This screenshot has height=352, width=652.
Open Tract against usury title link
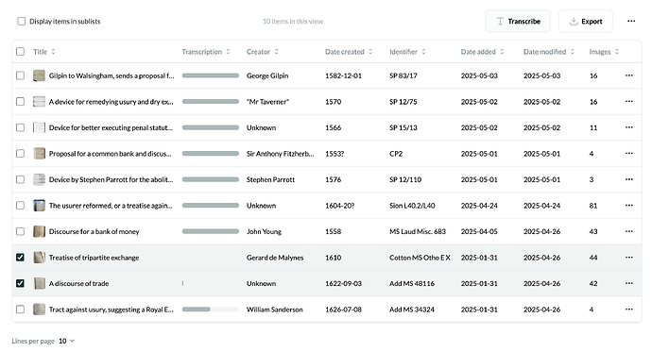tap(111, 310)
